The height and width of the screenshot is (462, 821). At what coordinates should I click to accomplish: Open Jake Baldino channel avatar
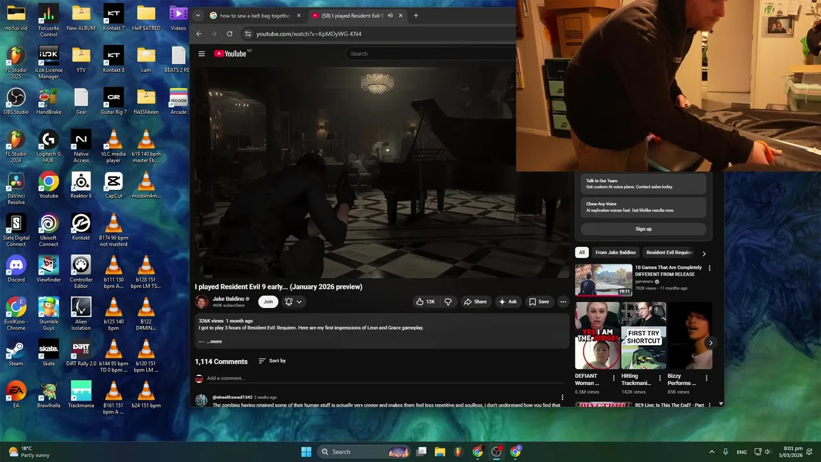[x=201, y=302]
